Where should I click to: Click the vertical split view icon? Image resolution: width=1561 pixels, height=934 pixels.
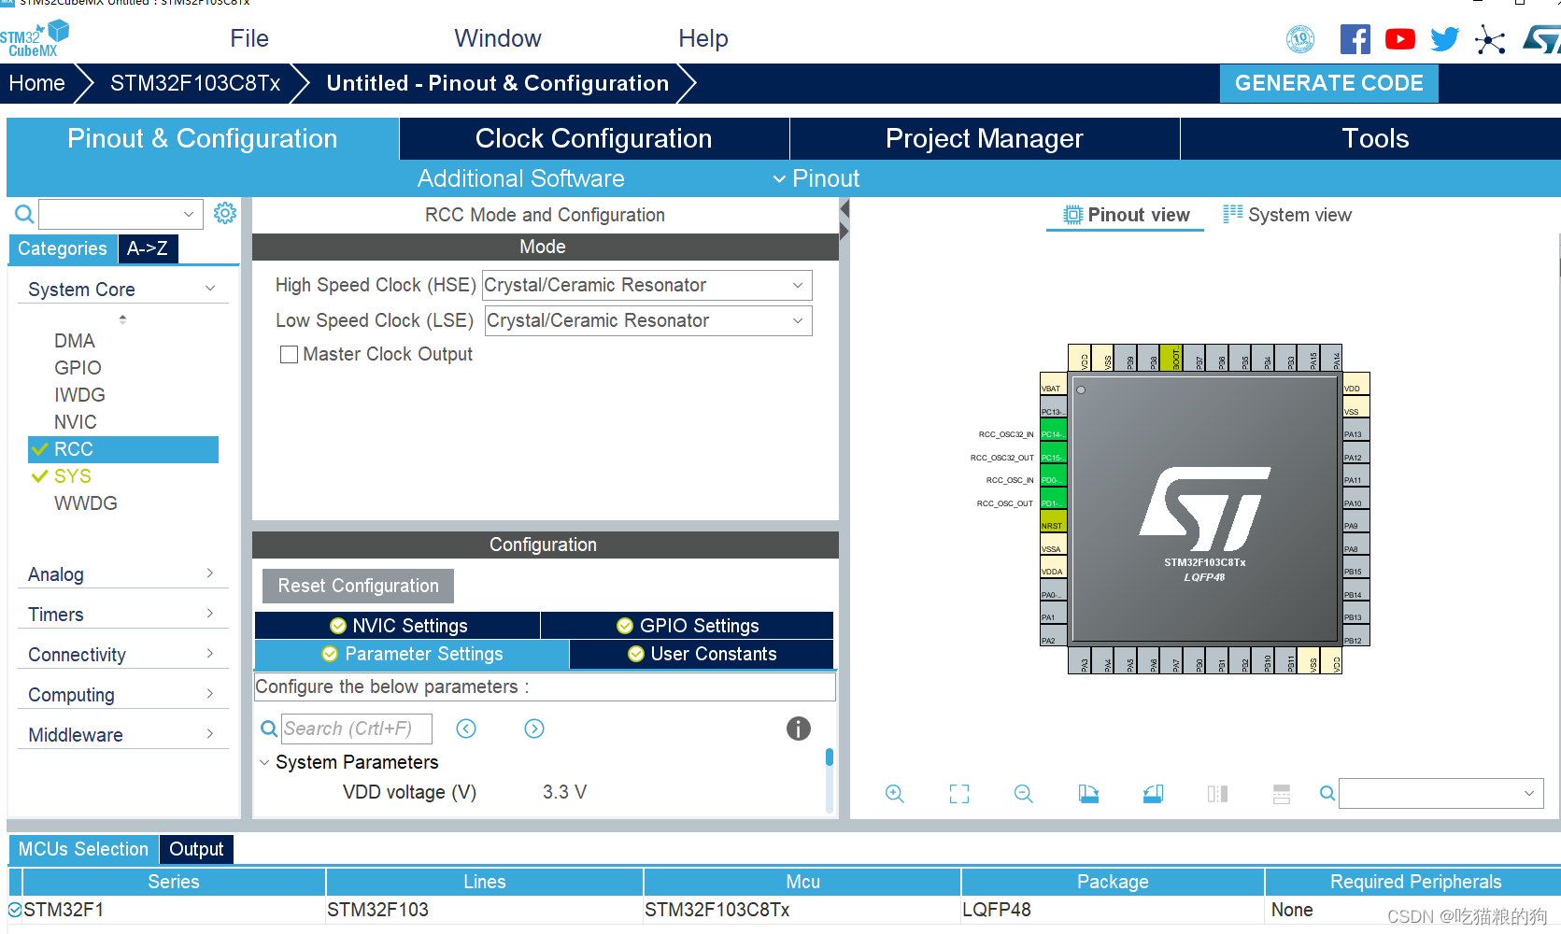(x=1217, y=794)
